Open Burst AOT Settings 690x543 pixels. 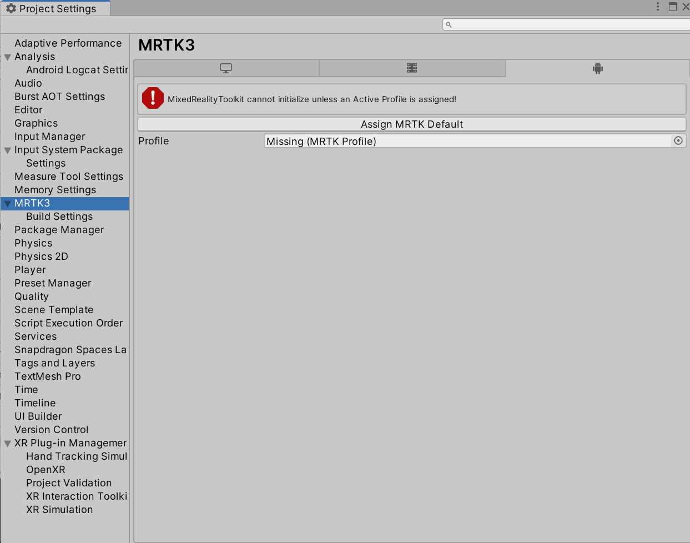click(59, 97)
